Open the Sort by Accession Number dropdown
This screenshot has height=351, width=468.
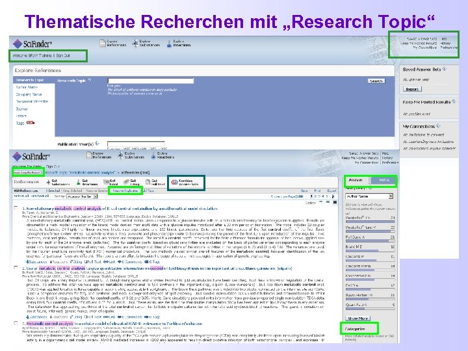[x=82, y=196]
